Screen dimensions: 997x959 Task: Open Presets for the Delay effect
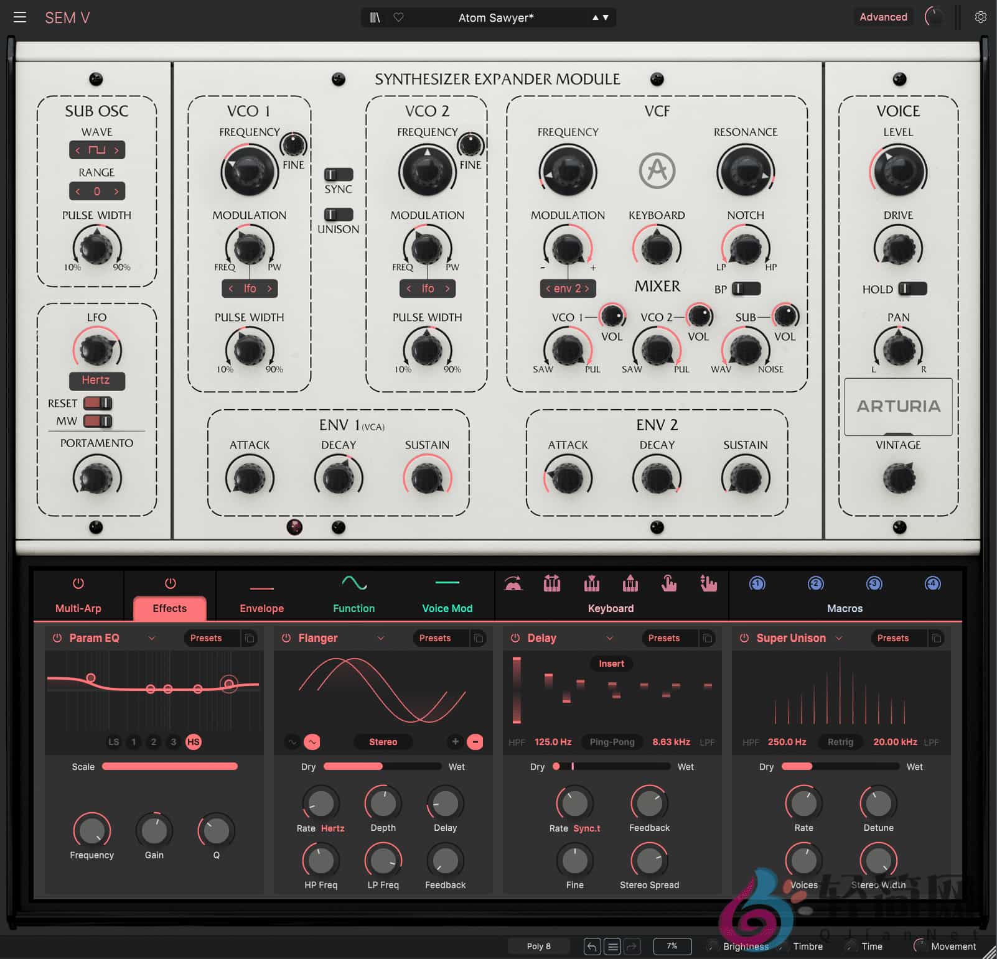pyautogui.click(x=664, y=638)
